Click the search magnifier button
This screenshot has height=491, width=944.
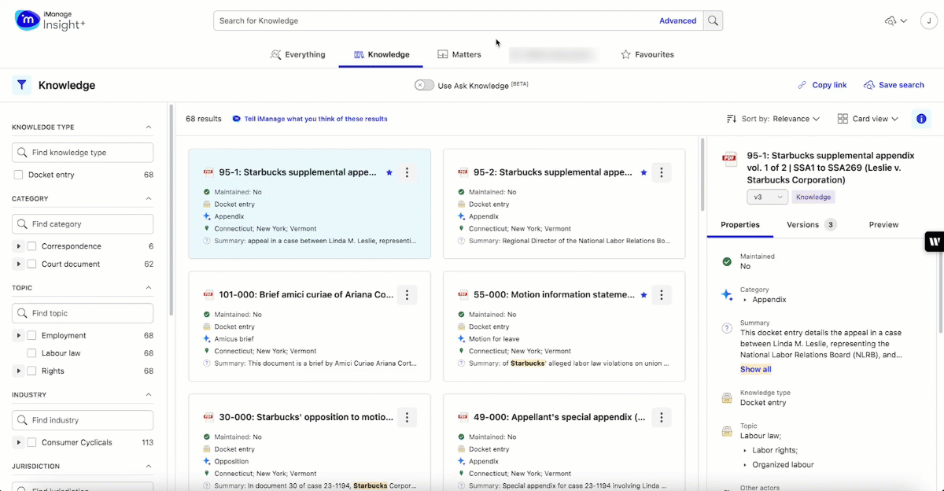(713, 20)
